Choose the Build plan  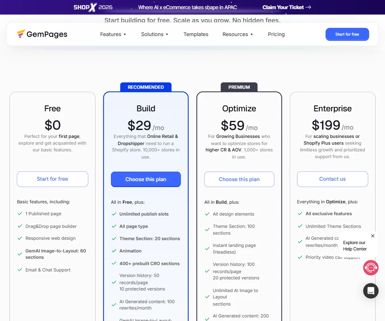pos(146,179)
